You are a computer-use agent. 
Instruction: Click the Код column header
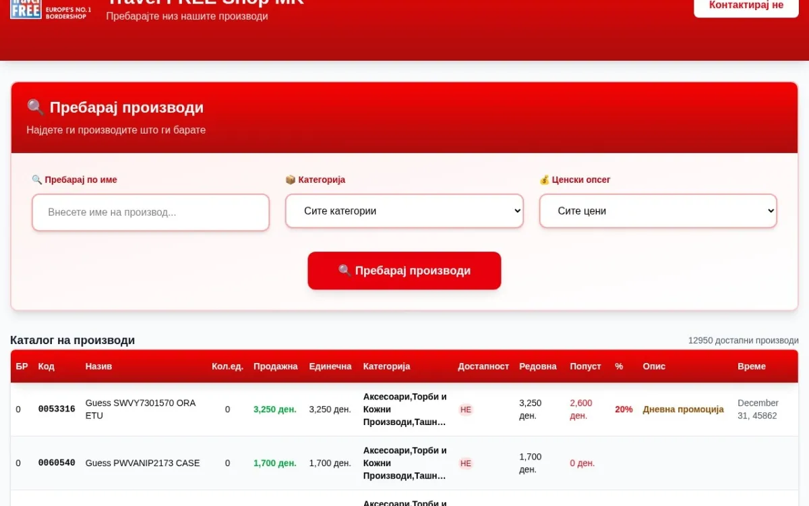click(47, 366)
